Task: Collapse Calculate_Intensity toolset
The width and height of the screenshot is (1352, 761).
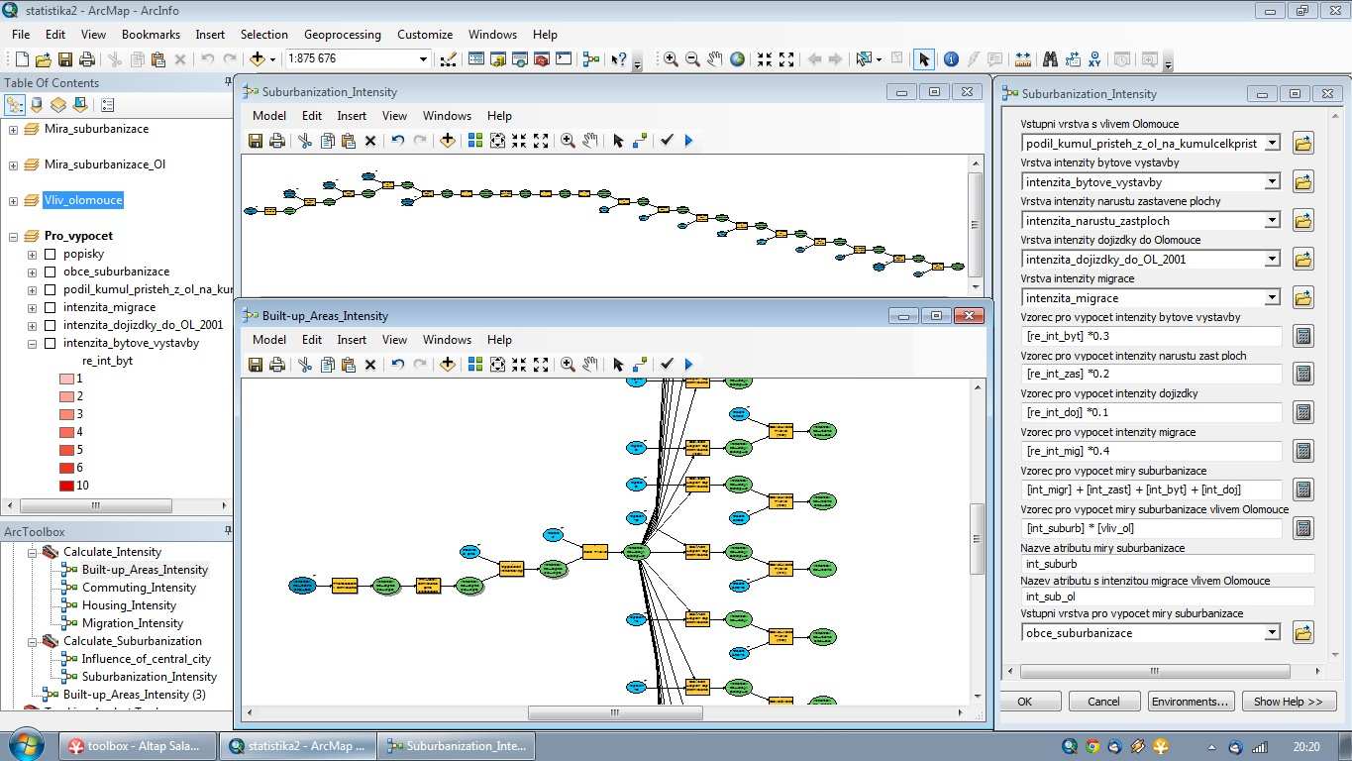Action: [31, 552]
